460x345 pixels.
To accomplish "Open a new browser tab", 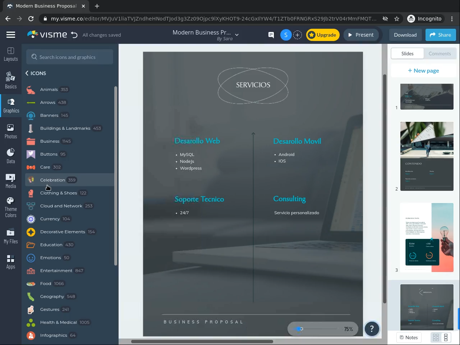I will [x=97, y=6].
